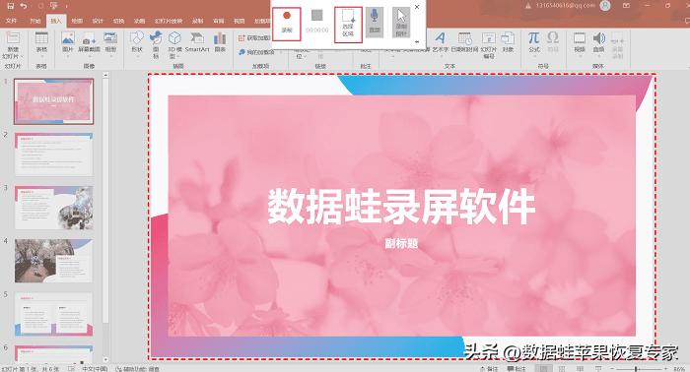Click the Undo arrow in quick access toolbar
This screenshot has height=372, width=690.
point(24,6)
